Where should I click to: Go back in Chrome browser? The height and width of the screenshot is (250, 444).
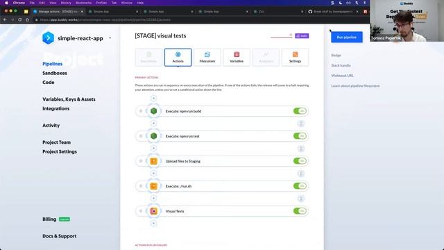coord(5,19)
